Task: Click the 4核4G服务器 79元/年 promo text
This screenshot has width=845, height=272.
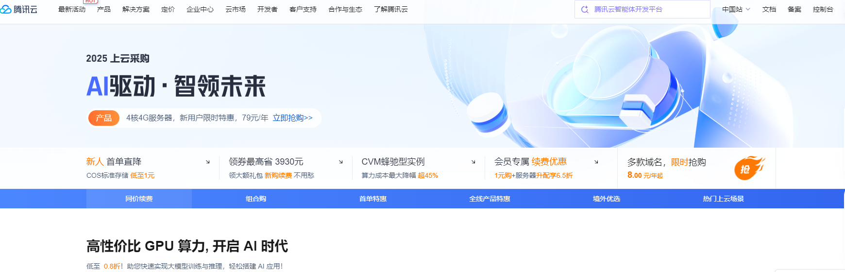Action: point(197,118)
